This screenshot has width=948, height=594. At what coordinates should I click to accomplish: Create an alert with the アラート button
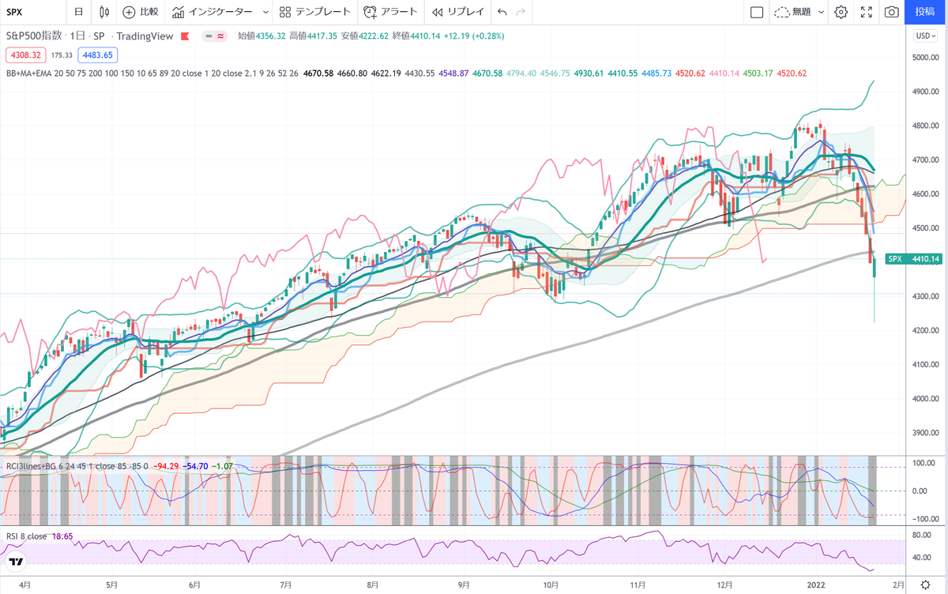coord(391,12)
